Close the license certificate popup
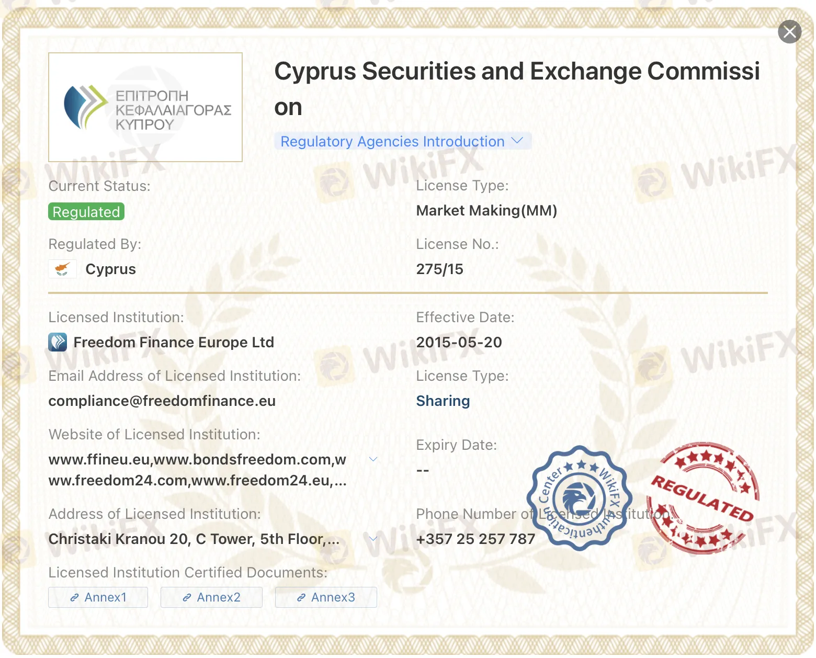This screenshot has width=816, height=658. tap(789, 32)
